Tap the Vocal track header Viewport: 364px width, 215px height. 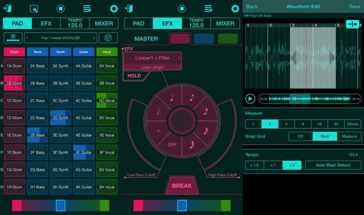click(107, 52)
